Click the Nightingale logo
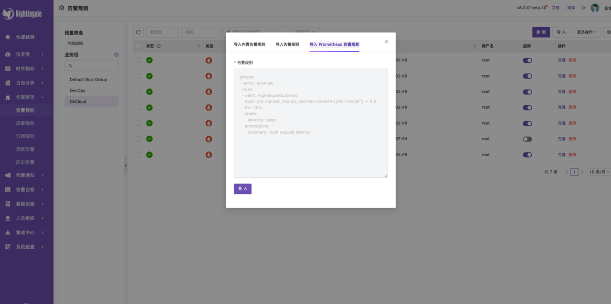Image resolution: width=611 pixels, height=304 pixels. tap(22, 14)
